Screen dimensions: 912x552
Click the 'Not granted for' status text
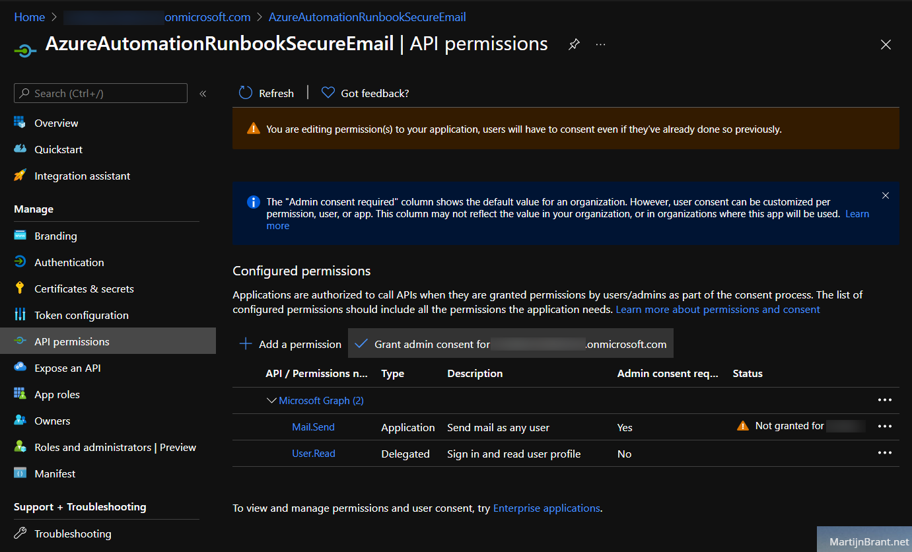click(x=789, y=426)
